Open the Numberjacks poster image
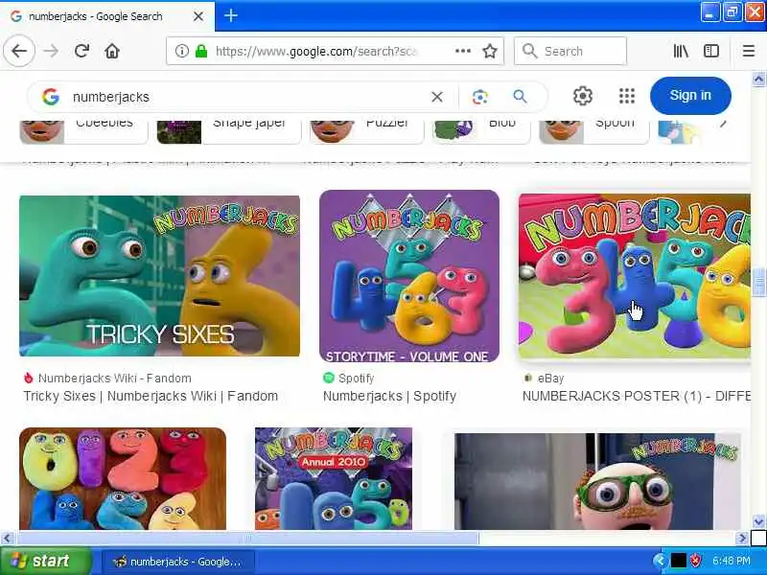 click(x=635, y=276)
